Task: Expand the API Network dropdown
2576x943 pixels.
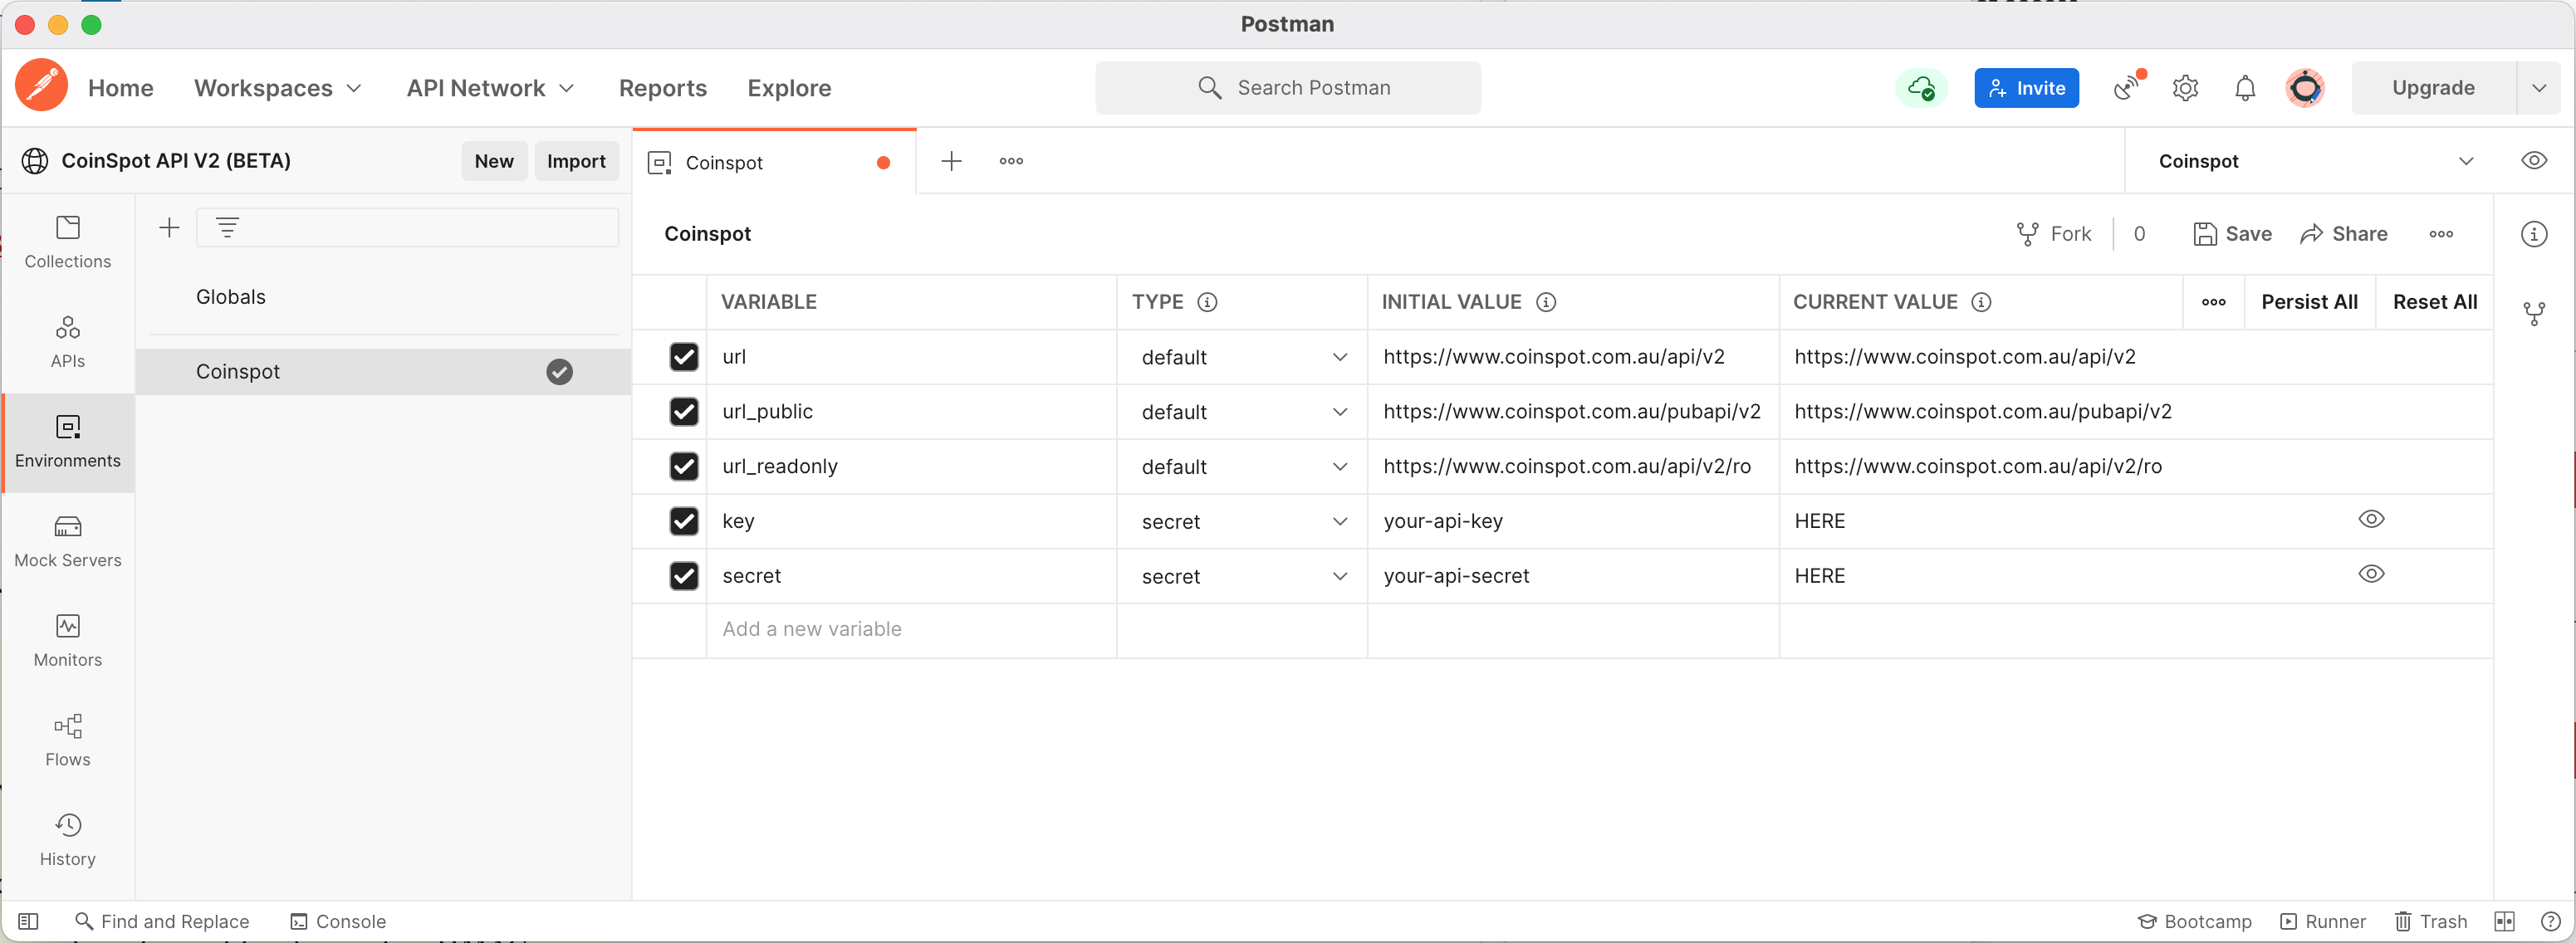Action: point(490,88)
